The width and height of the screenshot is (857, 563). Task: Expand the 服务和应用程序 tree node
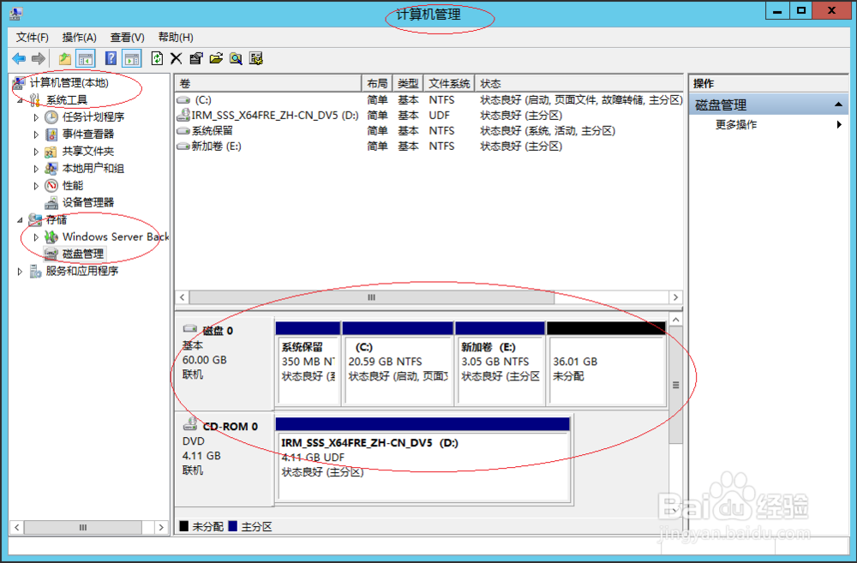tap(19, 271)
